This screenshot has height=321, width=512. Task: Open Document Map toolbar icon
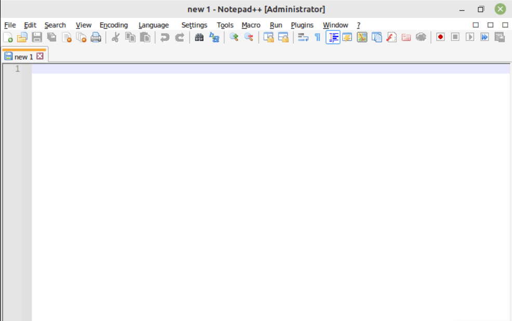(x=362, y=37)
